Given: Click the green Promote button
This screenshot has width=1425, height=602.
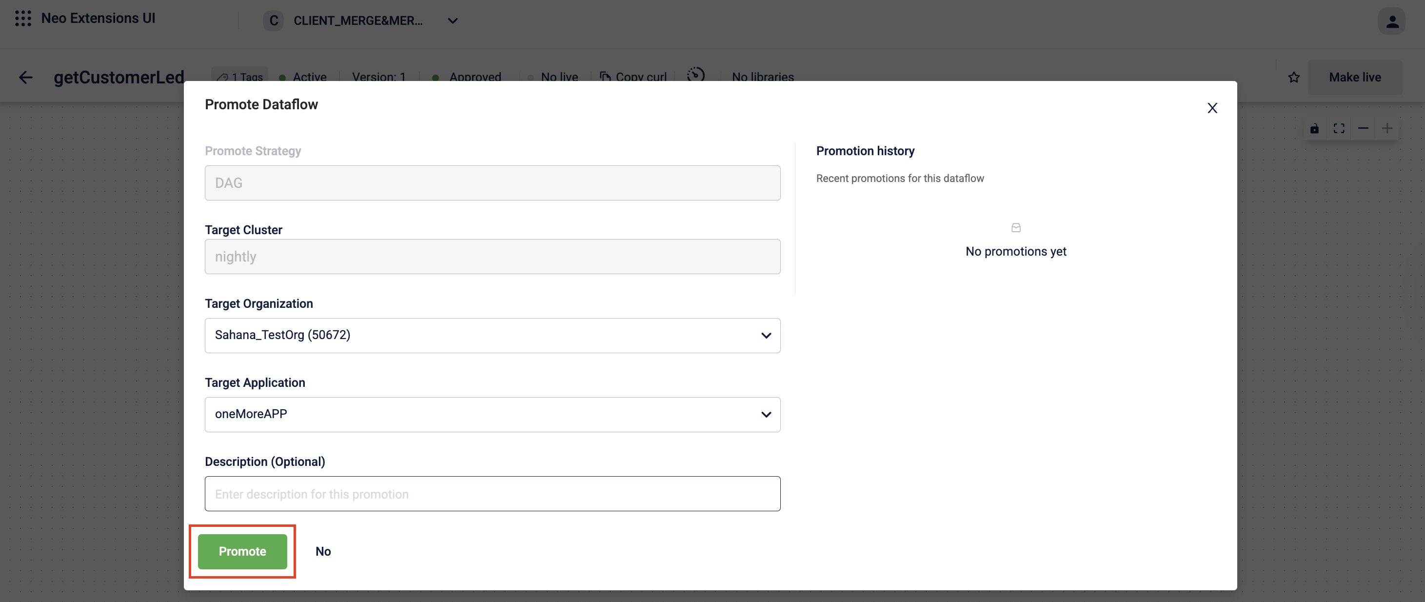Looking at the screenshot, I should tap(242, 551).
